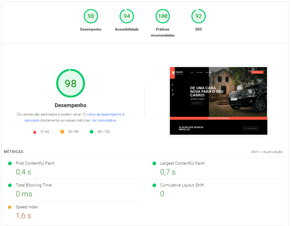Click the orange square 50–89 legend icon
This screenshot has width=291, height=226.
coord(62,132)
